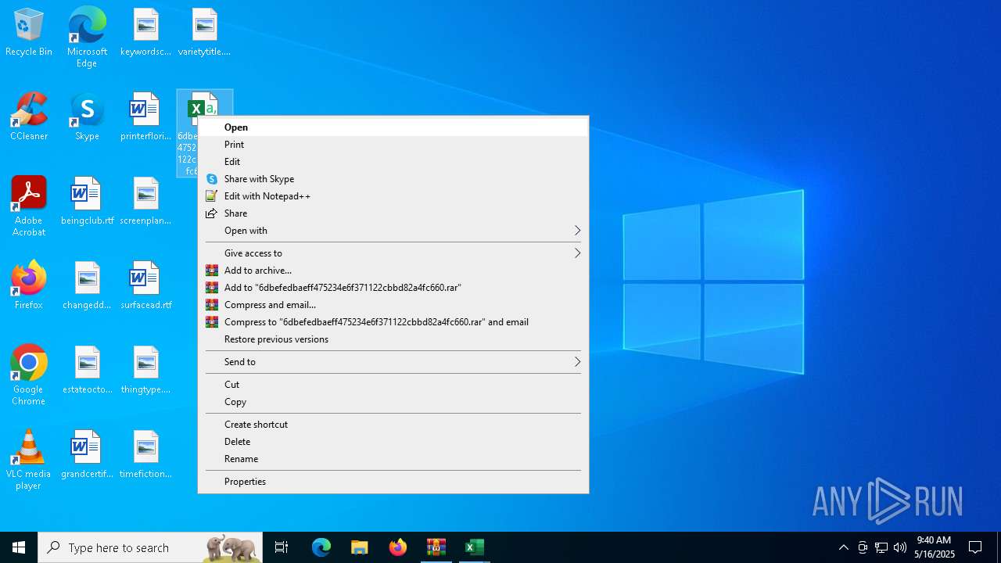Select the changedd... image file icon
This screenshot has height=563, width=1001.
pos(87,286)
